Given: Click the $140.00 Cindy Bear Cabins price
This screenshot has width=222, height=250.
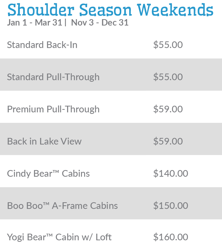Looking at the screenshot, I should click(x=171, y=173).
